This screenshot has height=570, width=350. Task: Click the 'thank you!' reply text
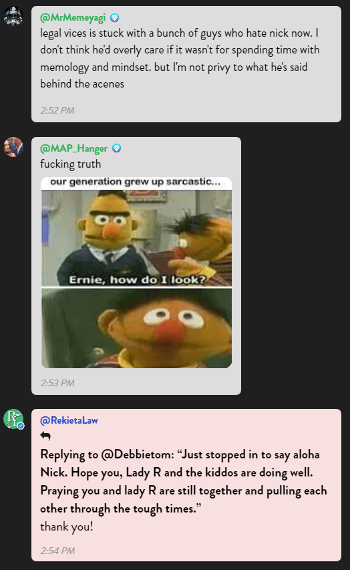click(67, 527)
